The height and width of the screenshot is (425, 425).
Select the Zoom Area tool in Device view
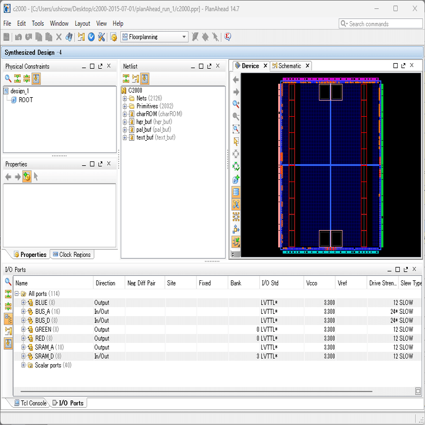(236, 129)
